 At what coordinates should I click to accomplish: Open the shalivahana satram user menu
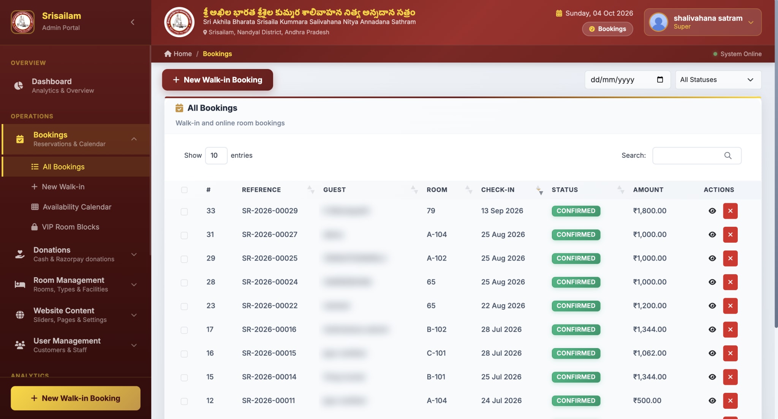tap(702, 22)
